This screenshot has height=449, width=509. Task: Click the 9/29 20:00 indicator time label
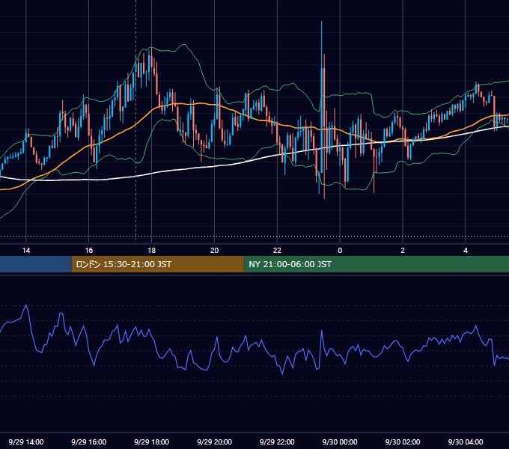pyautogui.click(x=214, y=442)
